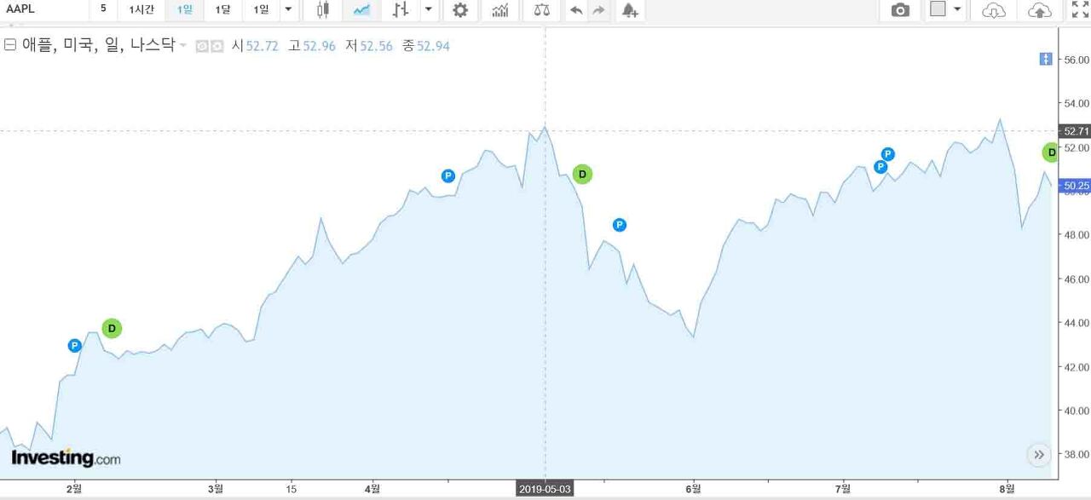Open chart settings gear icon

pos(460,10)
